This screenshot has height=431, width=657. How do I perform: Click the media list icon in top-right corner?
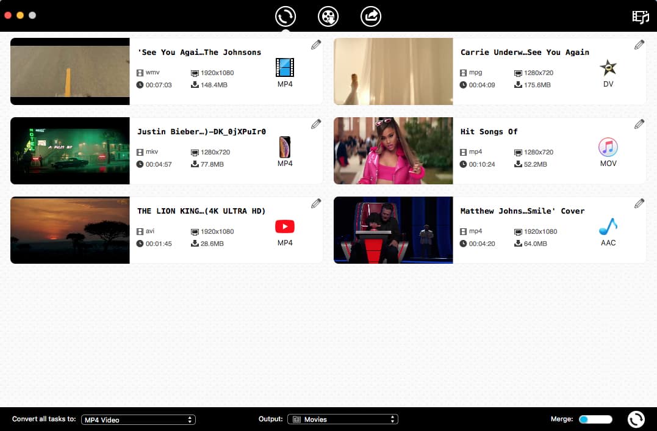pos(640,16)
